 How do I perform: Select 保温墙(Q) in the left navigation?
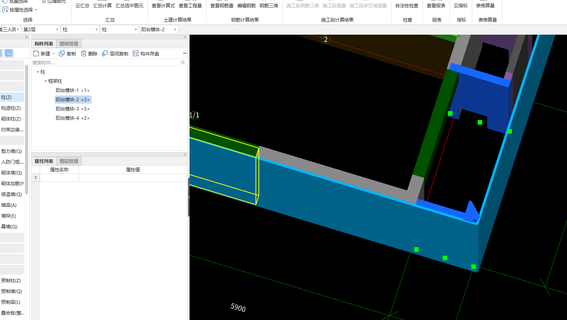tap(12, 194)
